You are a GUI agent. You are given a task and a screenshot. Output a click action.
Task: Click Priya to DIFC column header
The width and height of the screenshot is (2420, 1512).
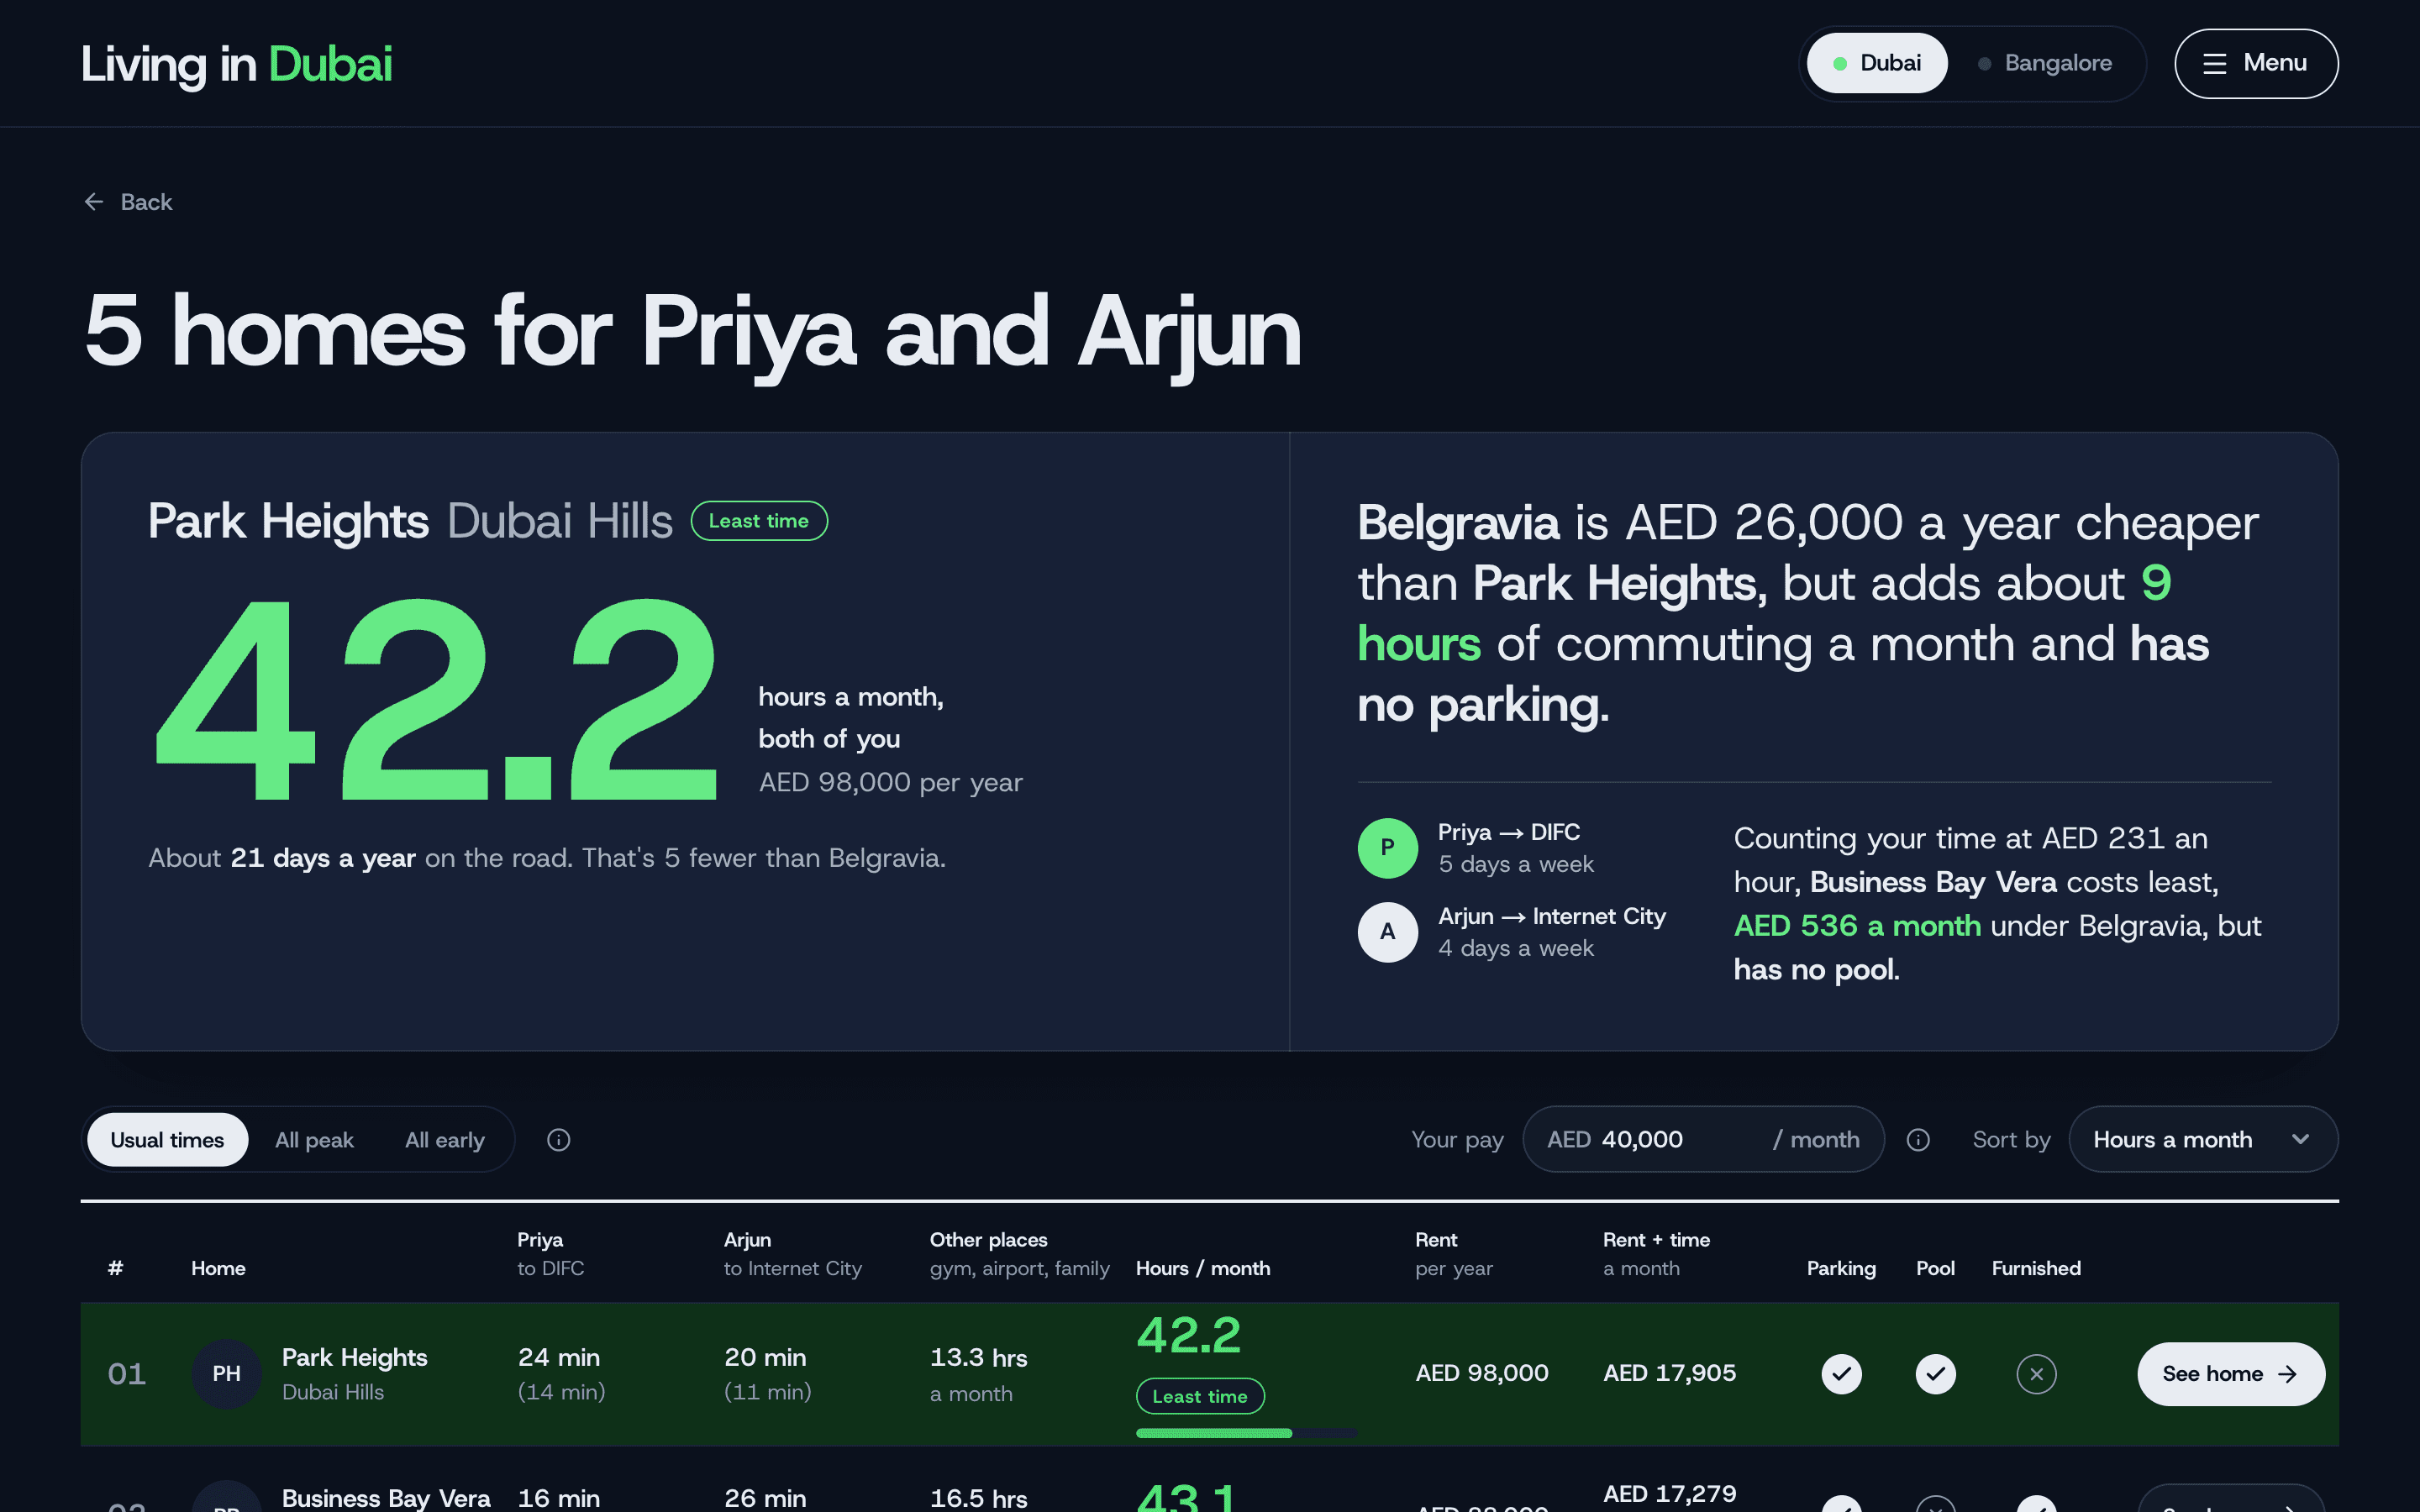[550, 1254]
